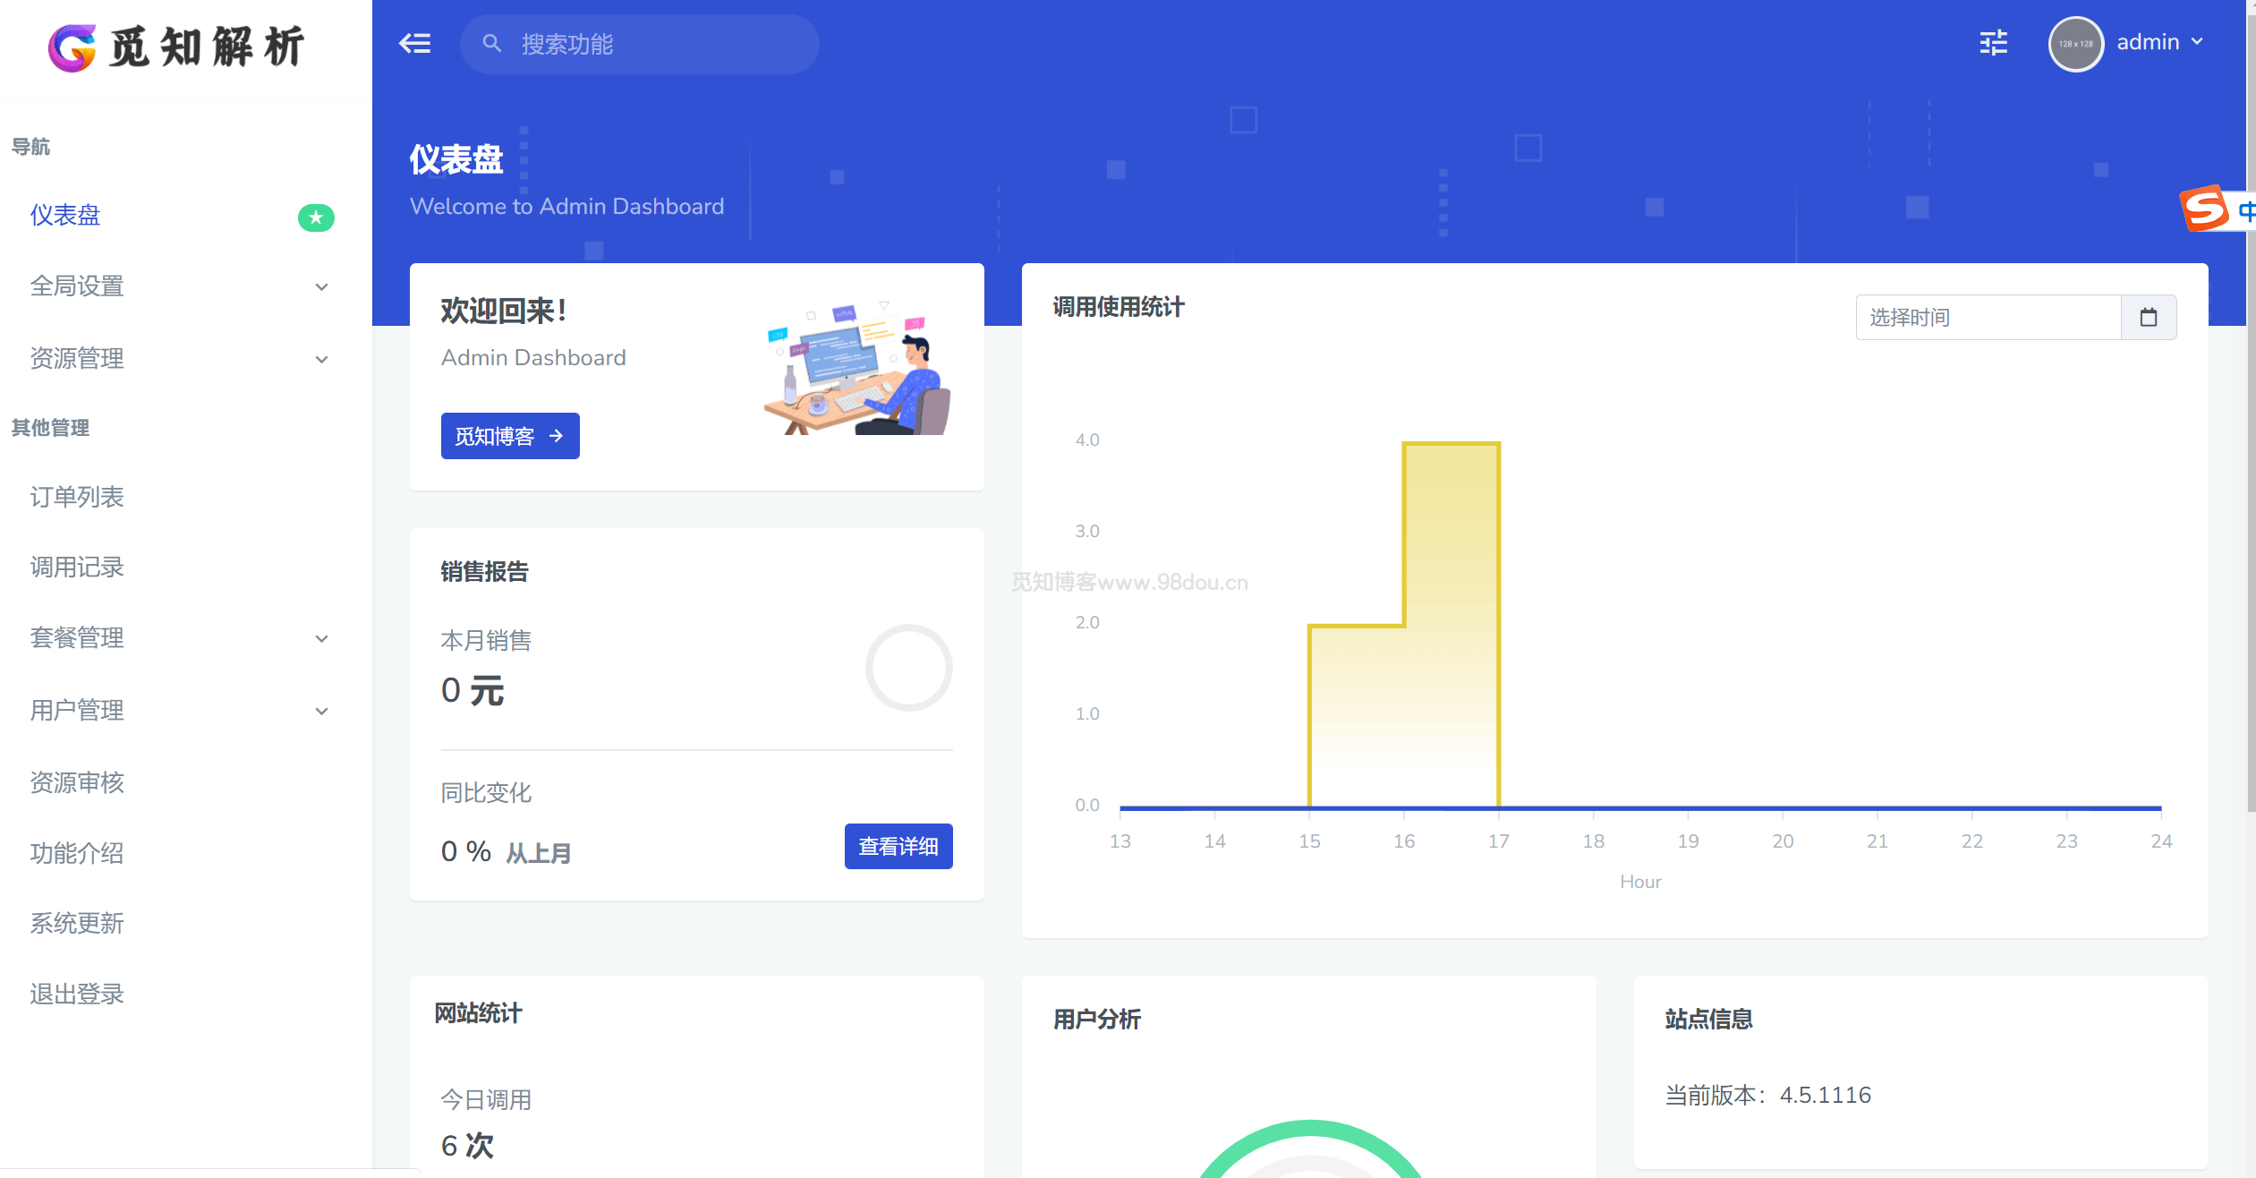The height and width of the screenshot is (1178, 2256).
Task: Click the 觅知博客 link button
Action: coord(509,436)
